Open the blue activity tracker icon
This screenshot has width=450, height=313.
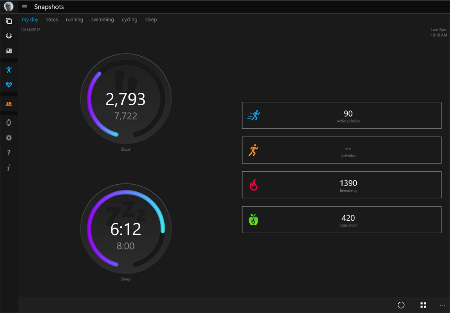pos(9,69)
